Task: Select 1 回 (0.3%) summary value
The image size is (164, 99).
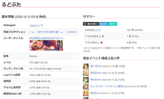Action: 133,36
